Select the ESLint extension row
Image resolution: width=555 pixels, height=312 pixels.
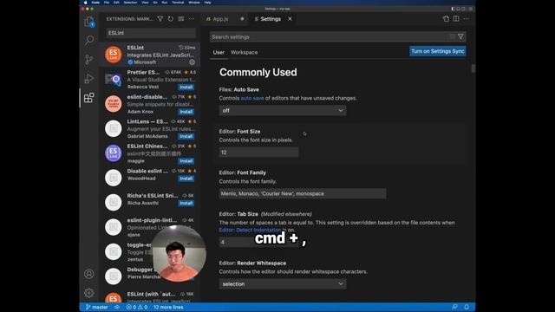coord(150,55)
